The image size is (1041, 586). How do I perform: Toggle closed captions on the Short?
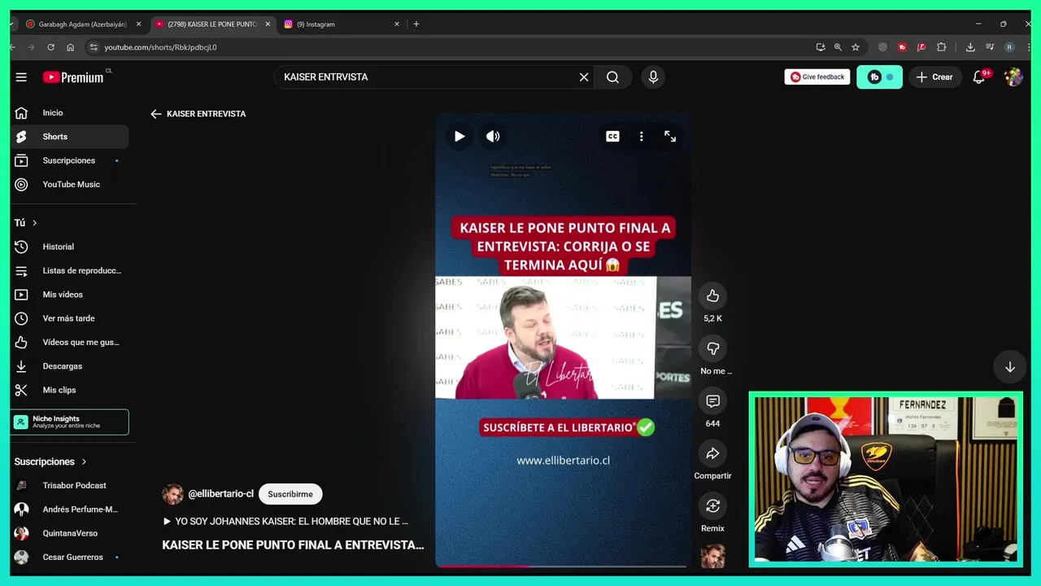(x=612, y=136)
